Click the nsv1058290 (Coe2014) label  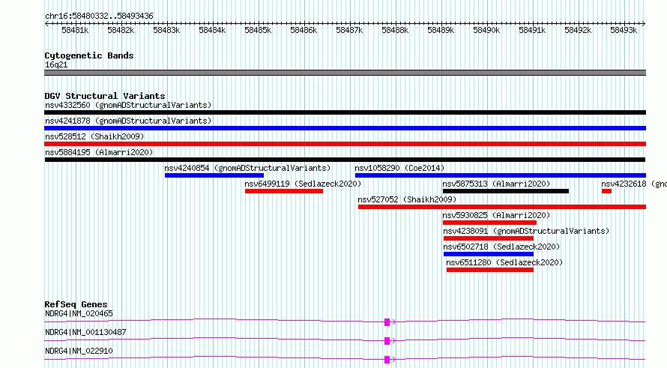399,168
